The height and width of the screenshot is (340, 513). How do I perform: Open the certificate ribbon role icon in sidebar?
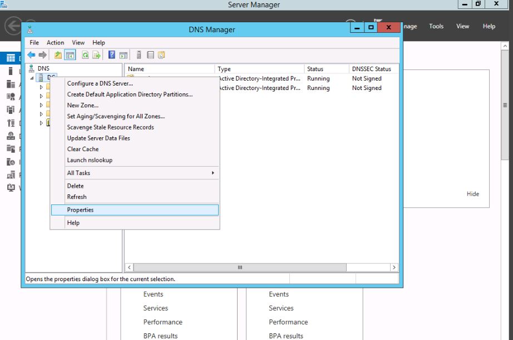[x=11, y=97]
